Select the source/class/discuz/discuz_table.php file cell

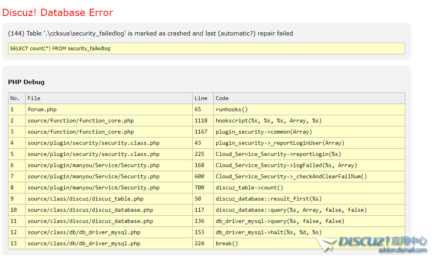click(86, 199)
